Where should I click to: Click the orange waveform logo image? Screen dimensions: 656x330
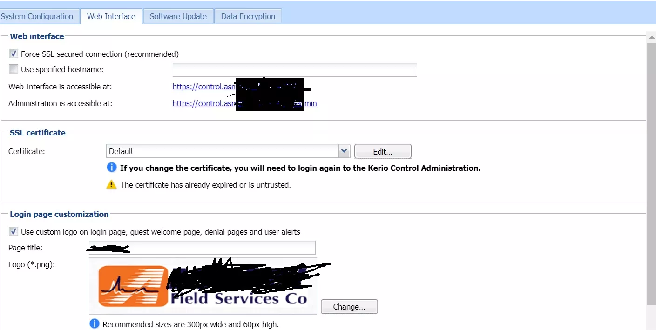pyautogui.click(x=133, y=286)
